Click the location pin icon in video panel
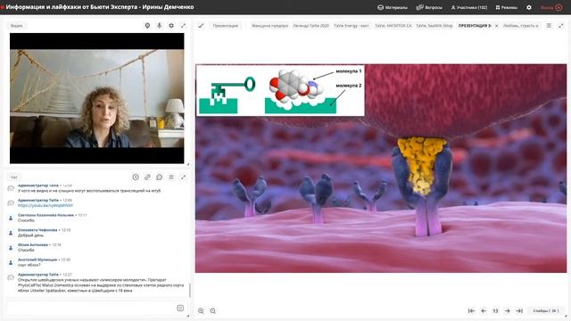The height and width of the screenshot is (321, 571). [147, 26]
